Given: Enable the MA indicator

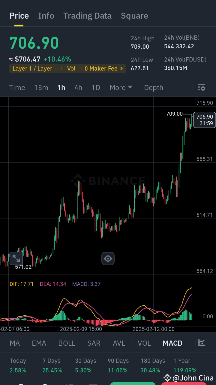Looking at the screenshot, I should [x=15, y=343].
